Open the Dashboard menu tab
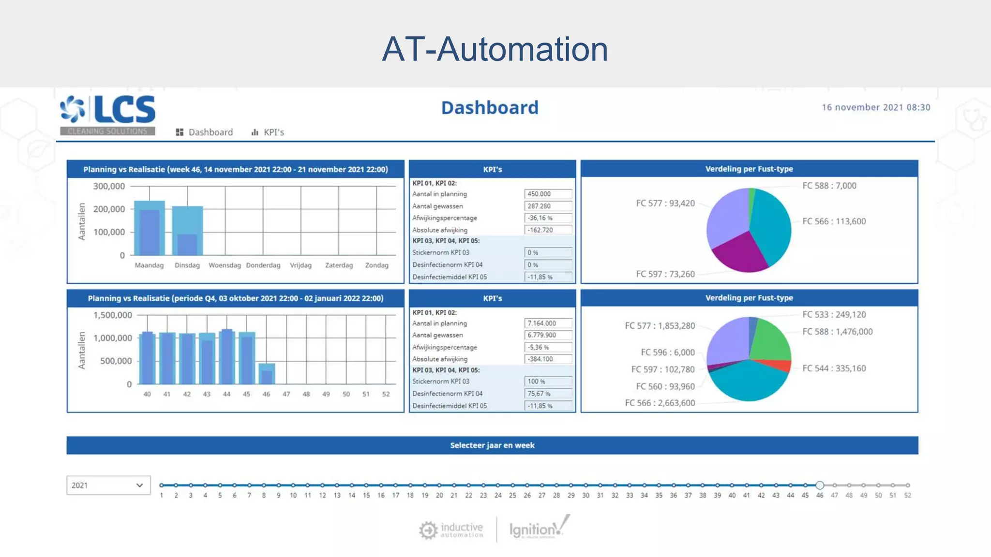The width and height of the screenshot is (991, 557). 204,132
